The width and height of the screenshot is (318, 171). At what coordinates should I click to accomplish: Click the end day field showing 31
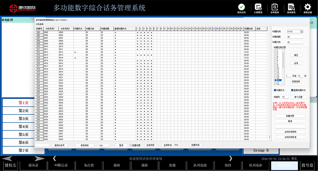point(300,76)
